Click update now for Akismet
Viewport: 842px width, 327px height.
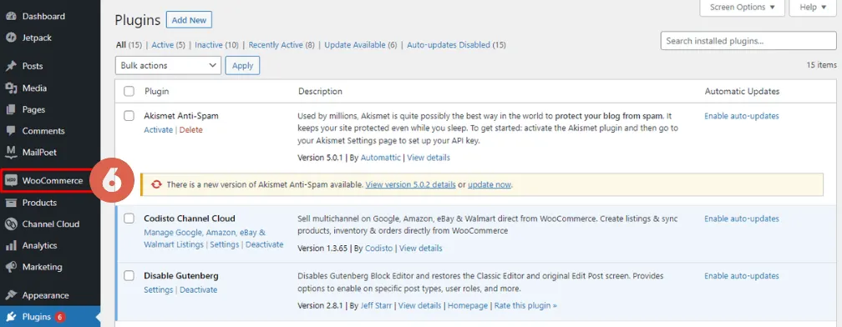click(489, 184)
